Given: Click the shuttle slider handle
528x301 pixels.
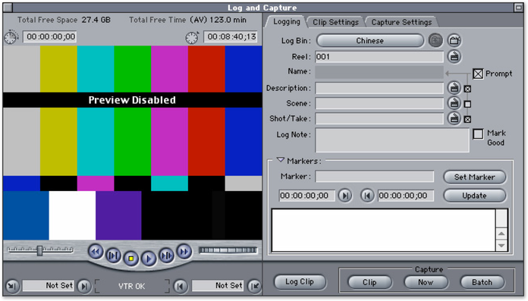Looking at the screenshot, I should (x=39, y=250).
